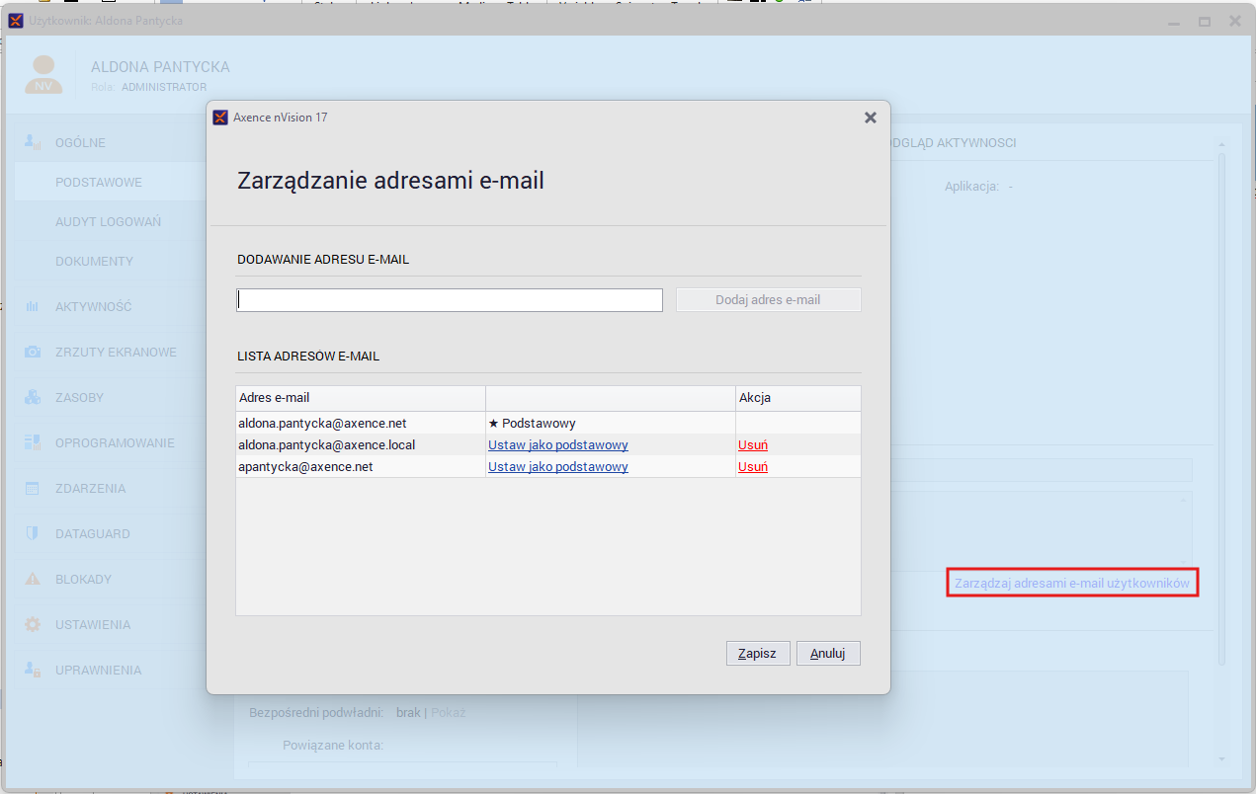Open DOKUMENTY in the sidebar
Viewport: 1256px width, 794px height.
94,262
